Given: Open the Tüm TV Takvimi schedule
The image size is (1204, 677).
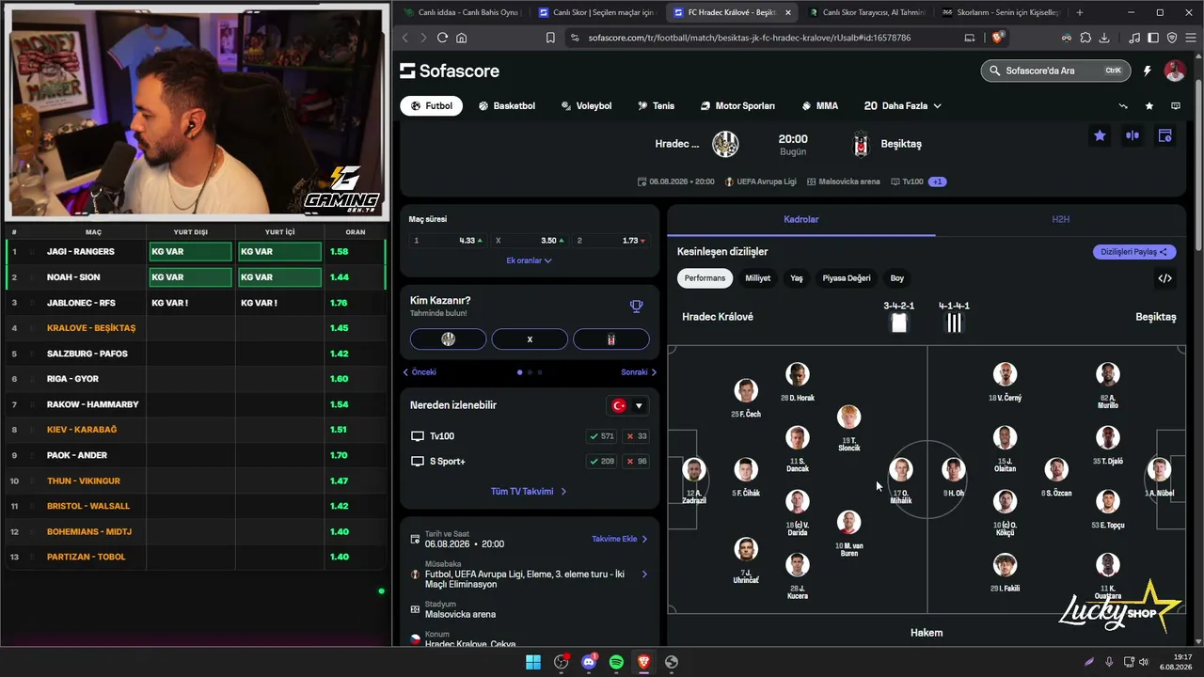Looking at the screenshot, I should tap(529, 492).
